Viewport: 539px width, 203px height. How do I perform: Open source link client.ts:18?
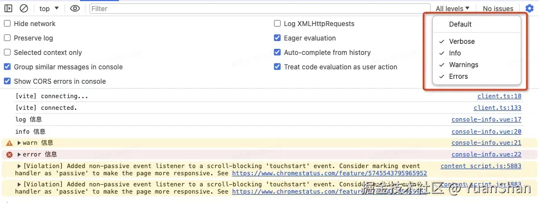pyautogui.click(x=499, y=97)
